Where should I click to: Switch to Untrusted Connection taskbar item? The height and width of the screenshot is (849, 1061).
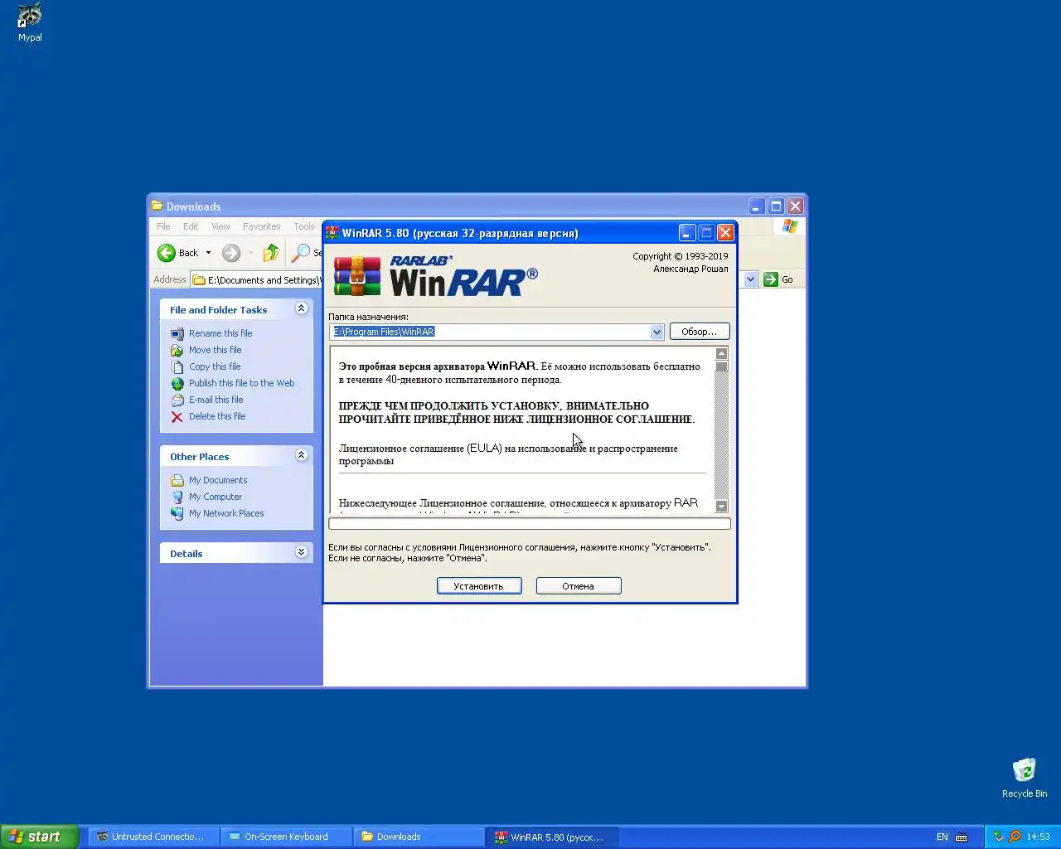[154, 837]
